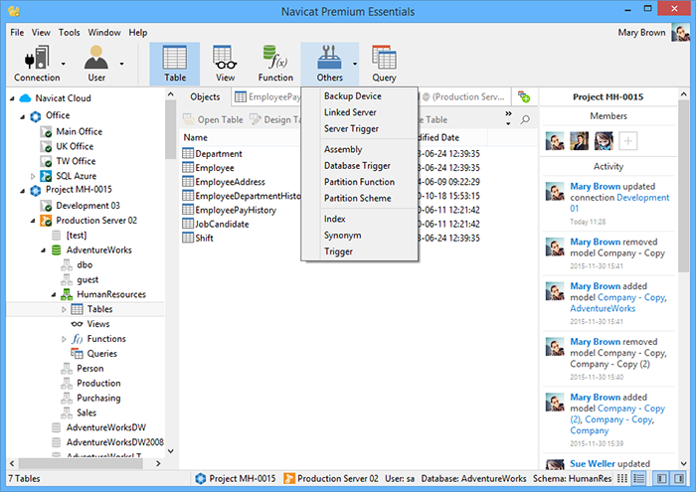Image resolution: width=696 pixels, height=492 pixels.
Task: Select the first member avatar
Action: pos(555,141)
